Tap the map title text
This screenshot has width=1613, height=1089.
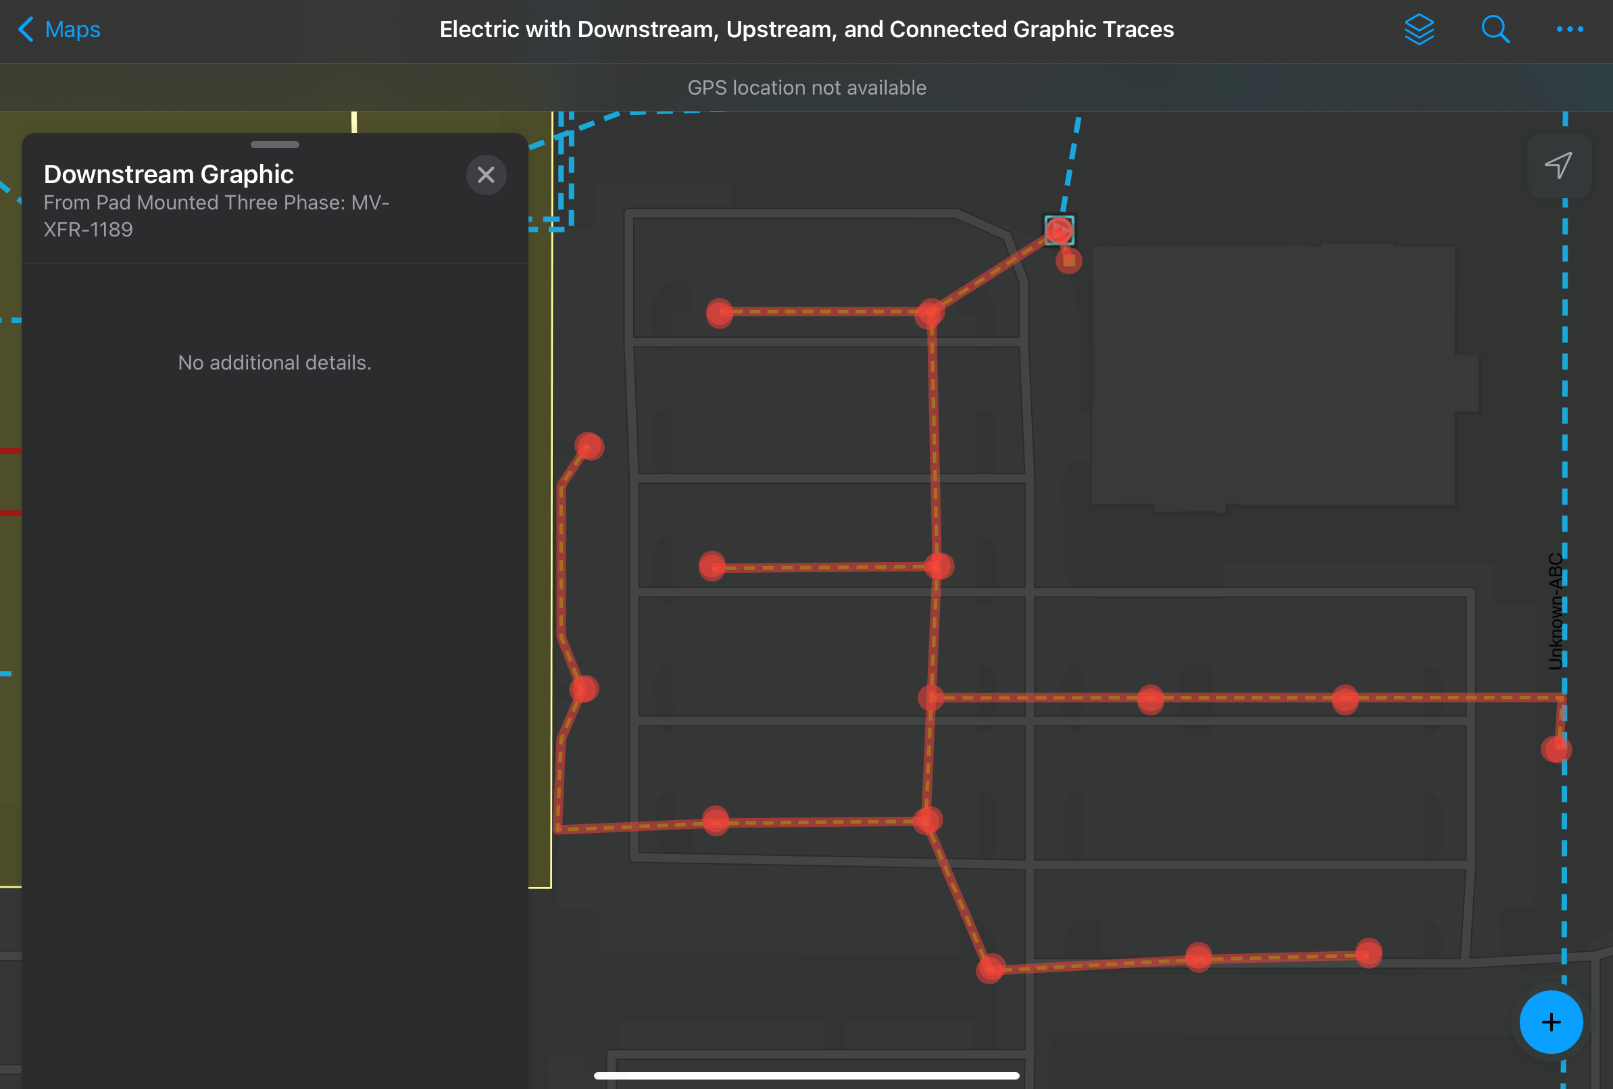[x=807, y=29]
